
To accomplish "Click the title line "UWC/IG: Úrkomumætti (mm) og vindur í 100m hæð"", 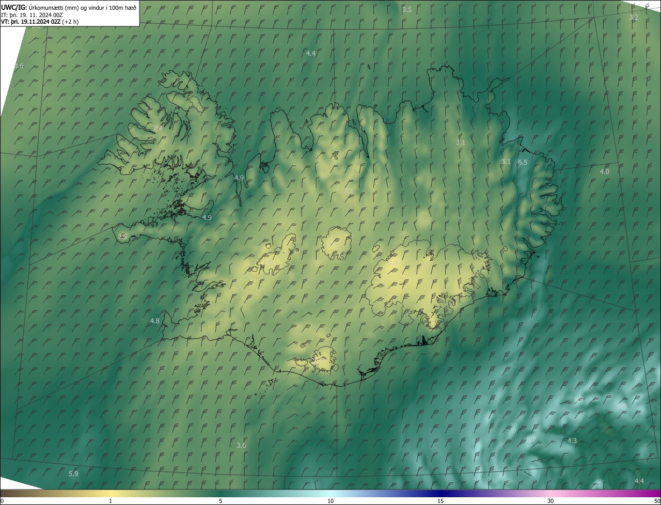I will (x=69, y=7).
